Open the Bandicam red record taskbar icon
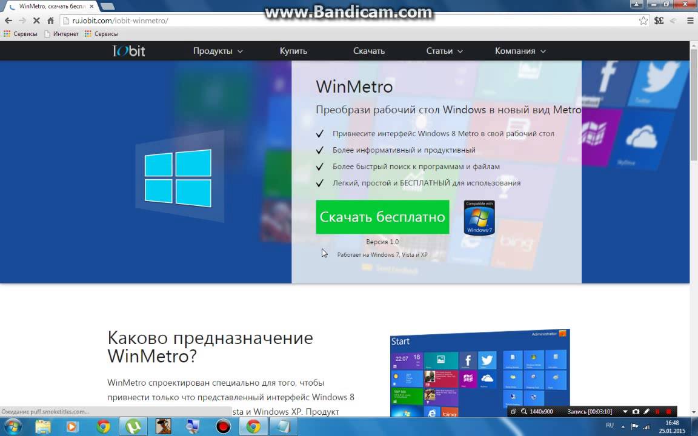This screenshot has width=698, height=436. coord(223,427)
